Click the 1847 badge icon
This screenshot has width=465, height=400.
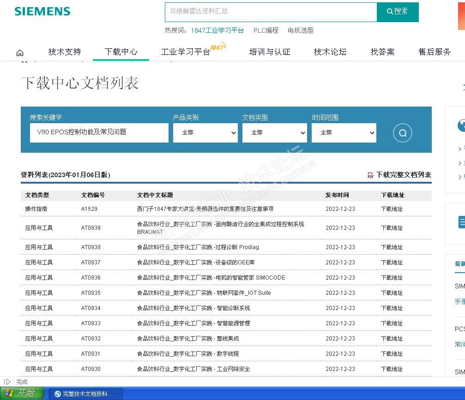(217, 47)
